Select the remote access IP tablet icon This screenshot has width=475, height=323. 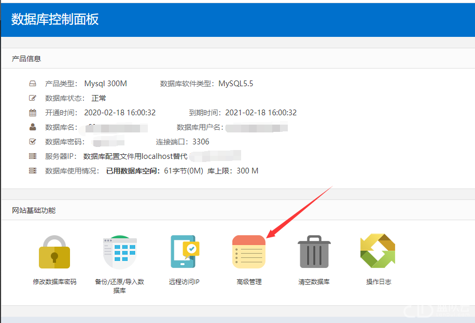pyautogui.click(x=184, y=252)
